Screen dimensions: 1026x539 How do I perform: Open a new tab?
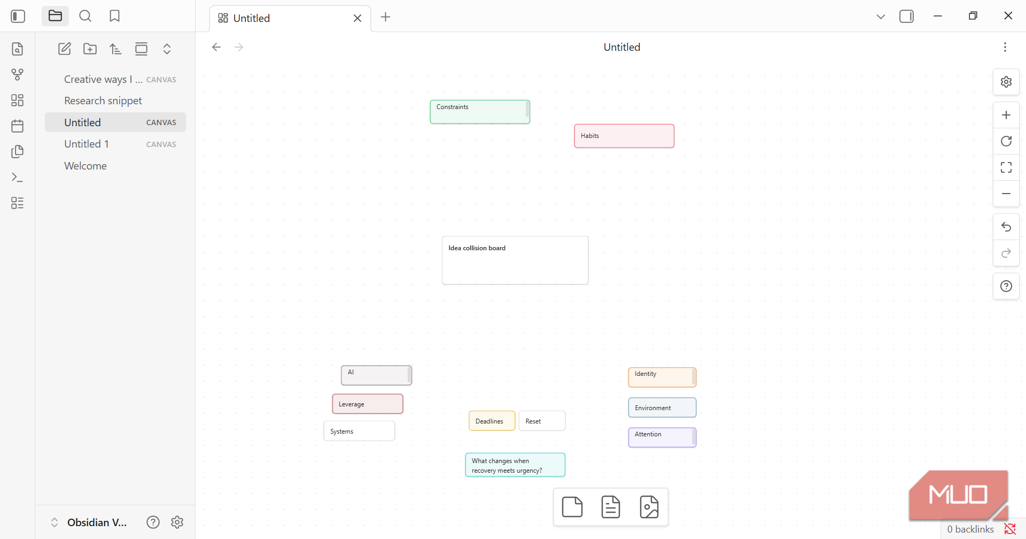(385, 17)
